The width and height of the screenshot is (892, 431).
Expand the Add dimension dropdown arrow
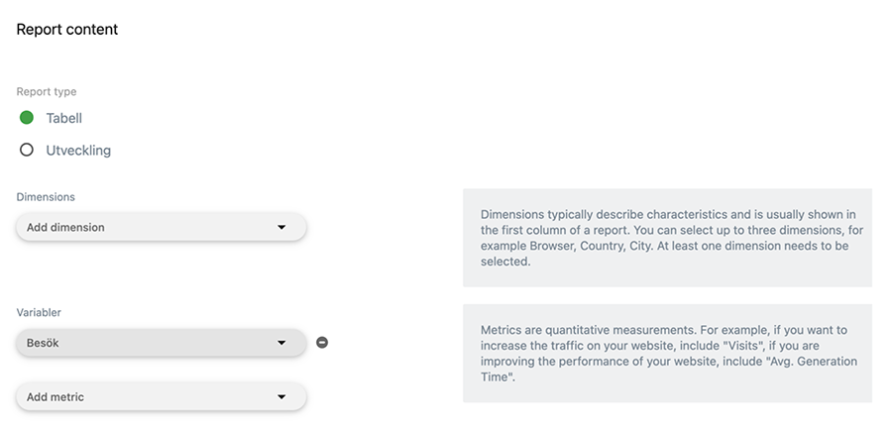pyautogui.click(x=281, y=227)
